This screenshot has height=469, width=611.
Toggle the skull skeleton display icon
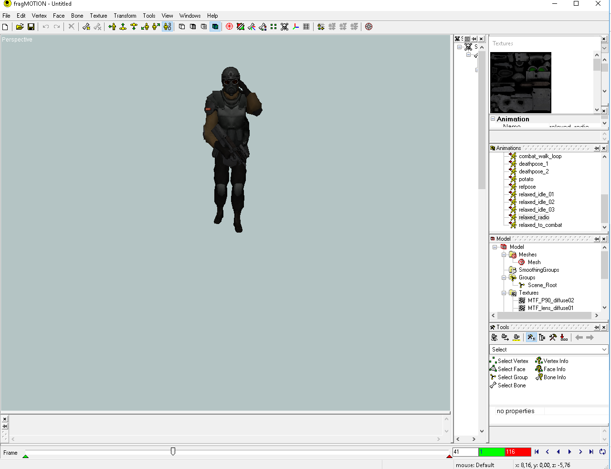[284, 27]
